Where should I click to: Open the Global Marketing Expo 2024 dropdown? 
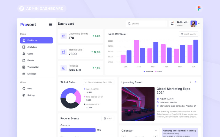98,82
